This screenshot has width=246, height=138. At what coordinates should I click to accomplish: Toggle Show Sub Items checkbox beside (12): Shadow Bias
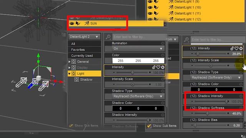click(x=149, y=126)
